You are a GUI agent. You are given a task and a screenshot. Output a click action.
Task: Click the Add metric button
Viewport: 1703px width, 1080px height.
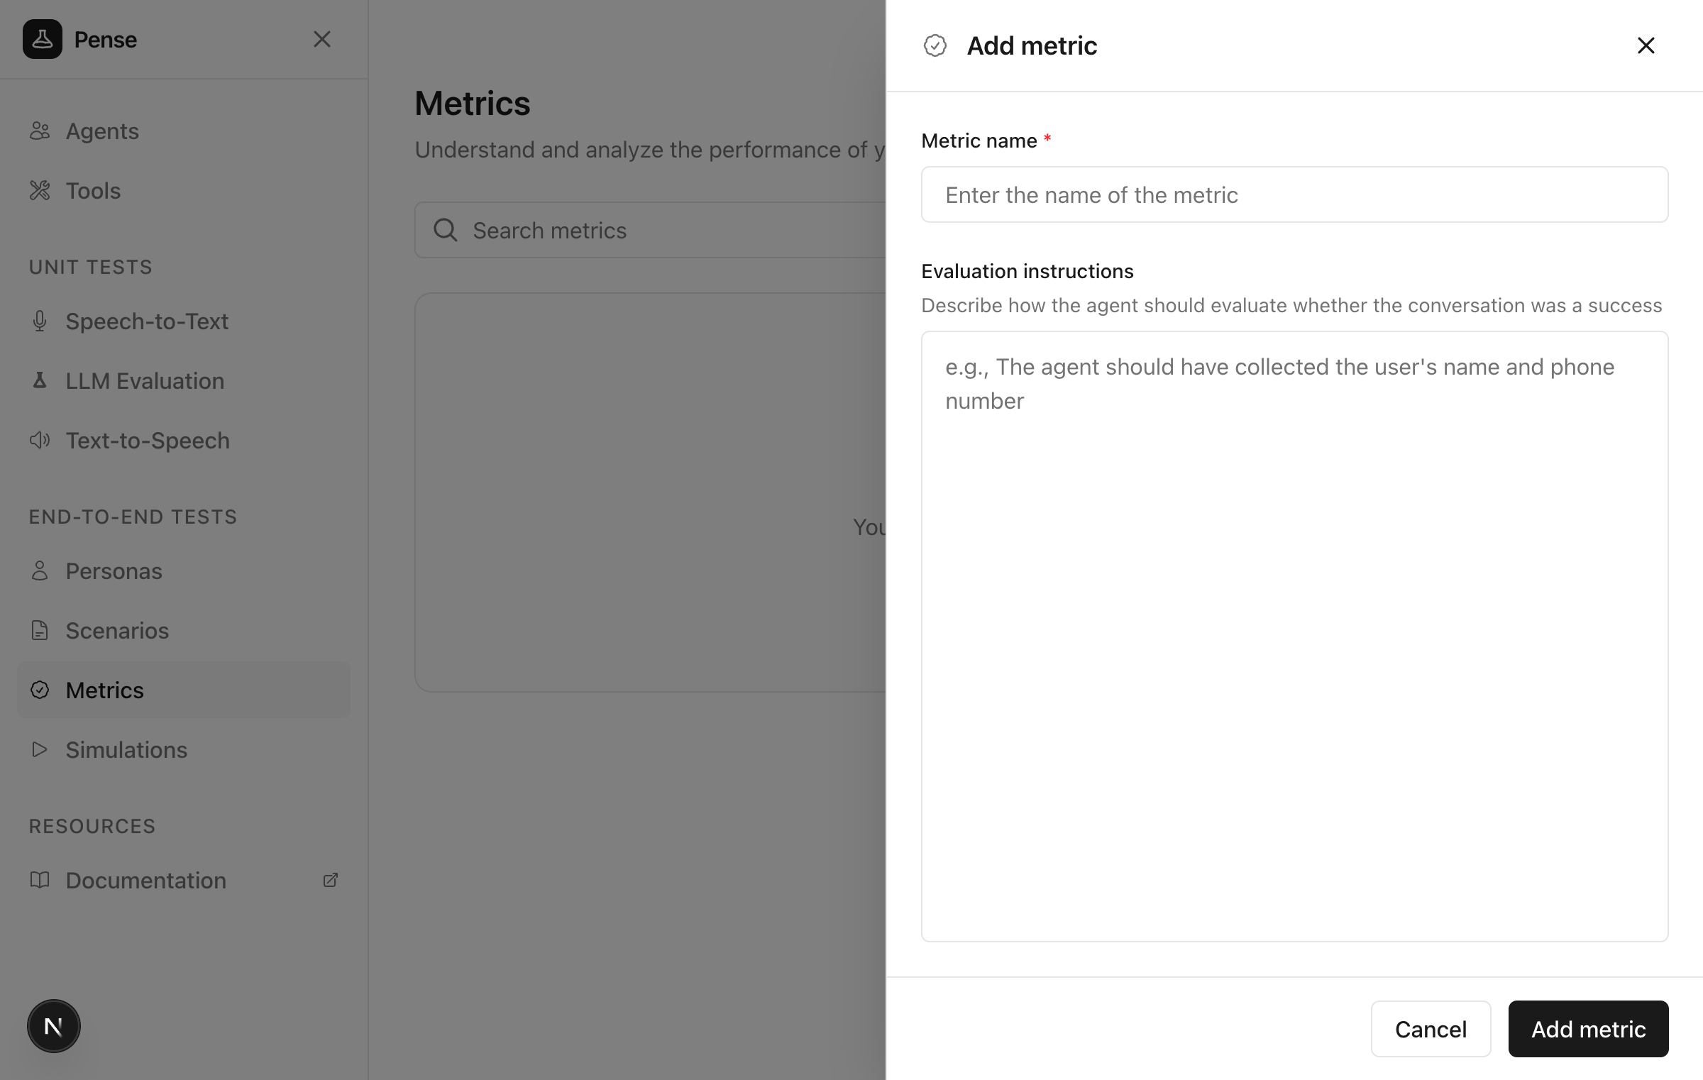click(1588, 1029)
